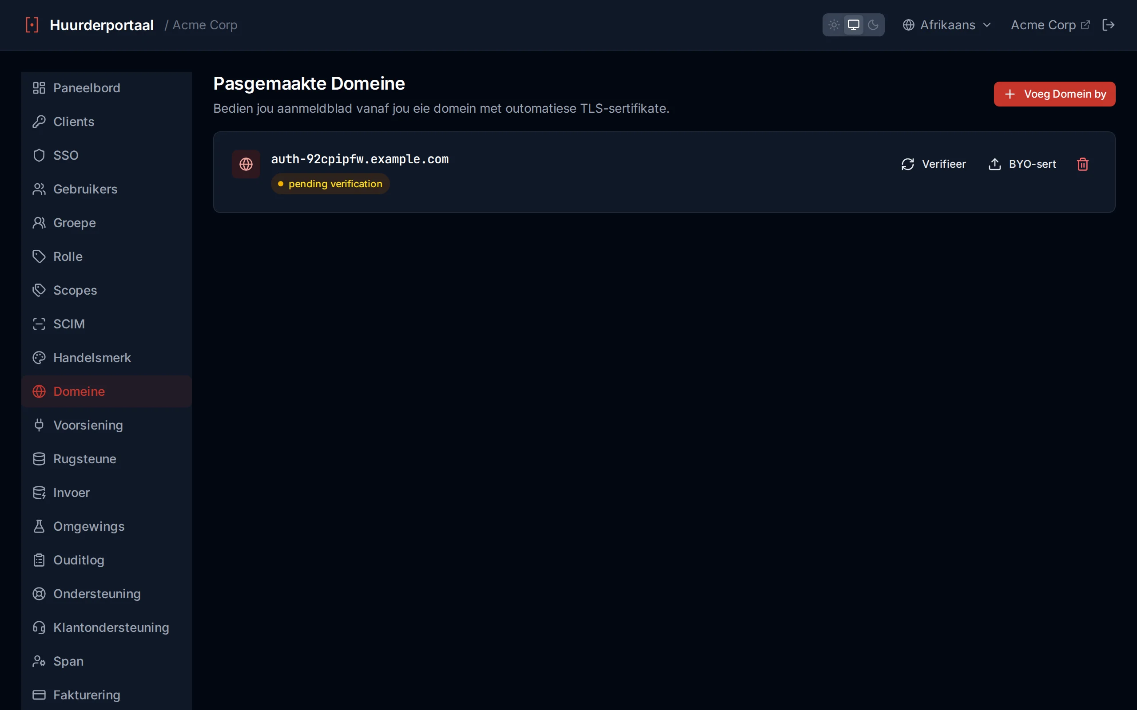The width and height of the screenshot is (1137, 710).
Task: Open Rolle in sidebar
Action: [x=106, y=256]
